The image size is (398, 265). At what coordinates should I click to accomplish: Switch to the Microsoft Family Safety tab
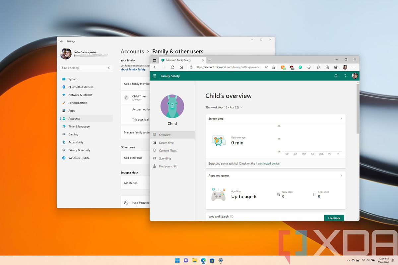pyautogui.click(x=182, y=60)
